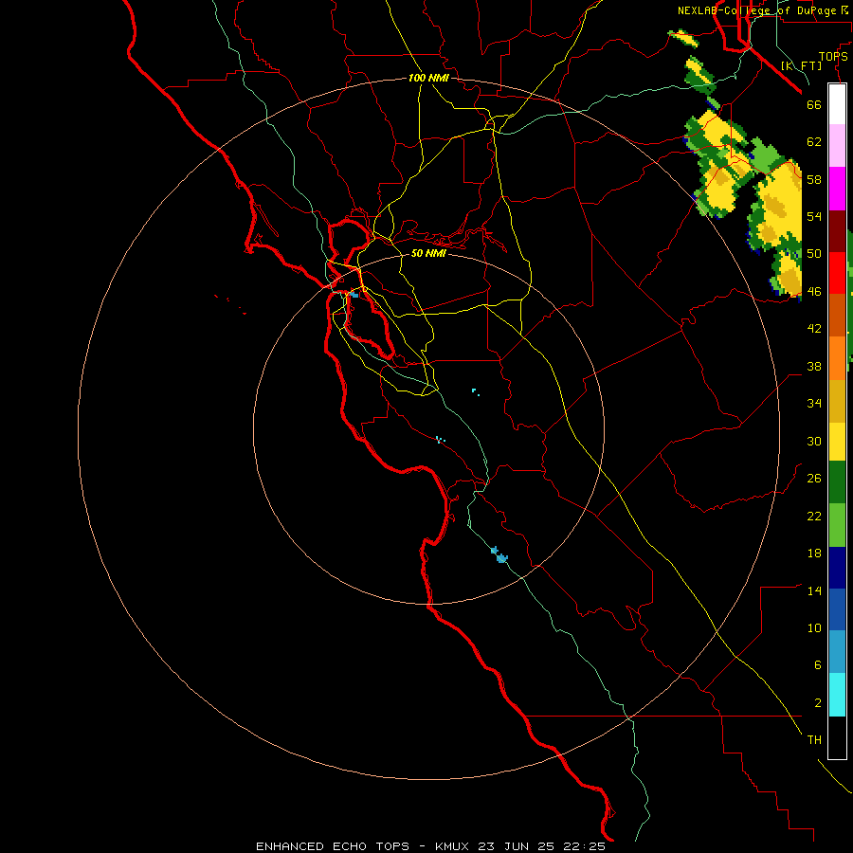Click the ENHANCED ECHO TOPS caption
The image size is (853, 853).
[333, 846]
